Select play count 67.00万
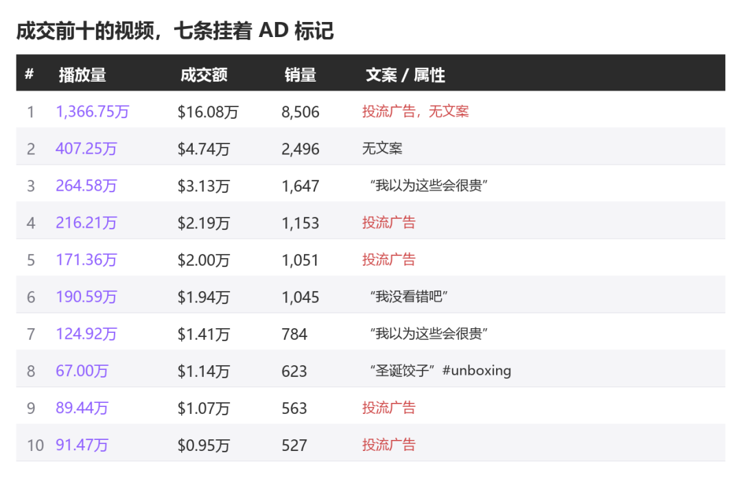This screenshot has width=741, height=477. pos(82,371)
